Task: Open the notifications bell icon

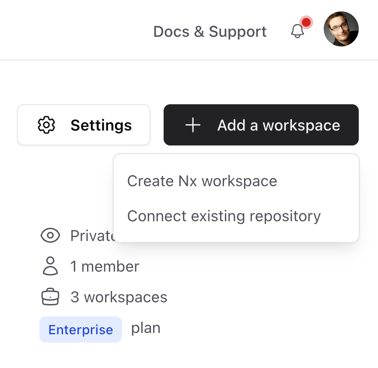Action: pyautogui.click(x=297, y=32)
